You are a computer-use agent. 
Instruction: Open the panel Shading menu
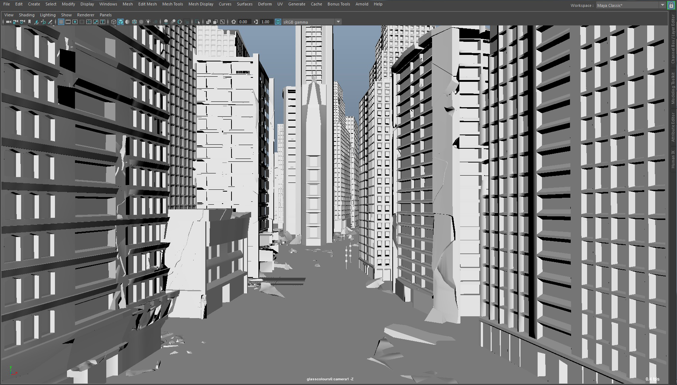[x=27, y=15]
